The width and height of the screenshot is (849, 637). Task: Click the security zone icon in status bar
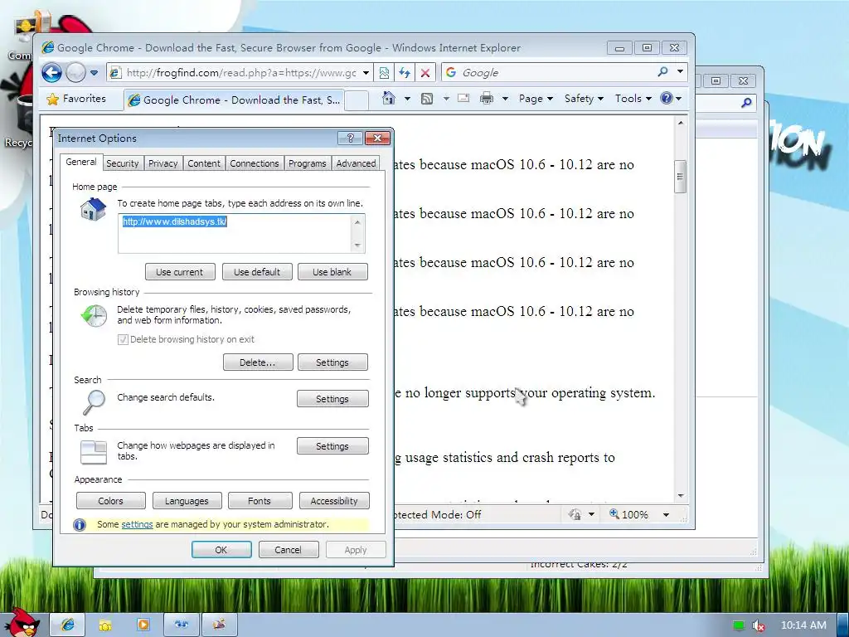(575, 514)
